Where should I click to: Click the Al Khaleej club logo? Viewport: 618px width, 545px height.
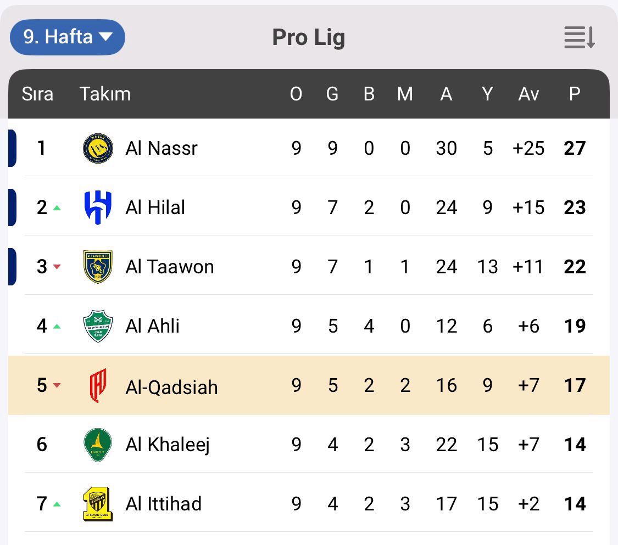pyautogui.click(x=98, y=445)
